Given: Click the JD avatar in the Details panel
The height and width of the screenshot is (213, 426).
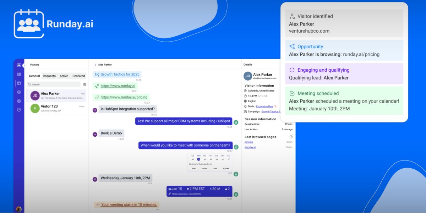Looking at the screenshot, I should pyautogui.click(x=248, y=76).
